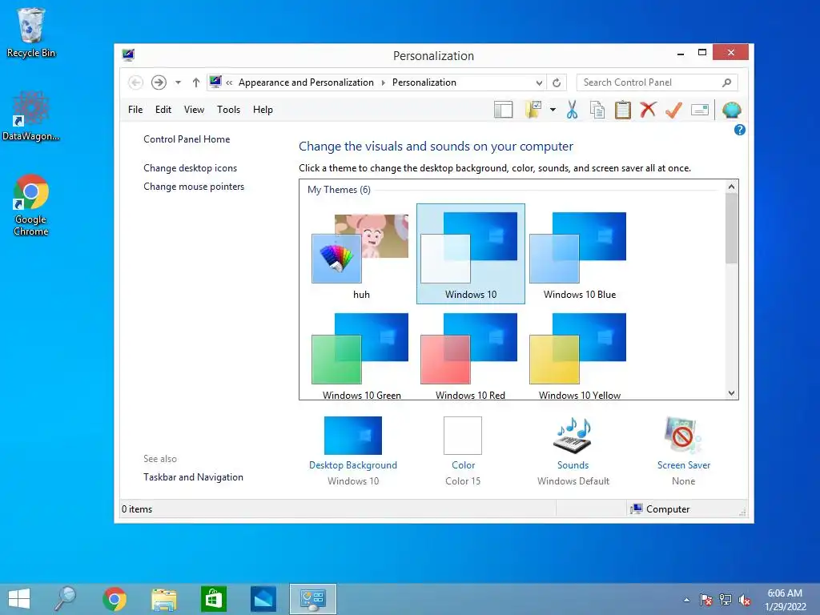Click the taskbar clock and date
The width and height of the screenshot is (820, 615).
tap(785, 600)
